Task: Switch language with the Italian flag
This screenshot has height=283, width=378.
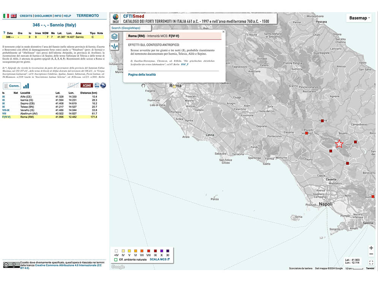Action: [x=6, y=16]
